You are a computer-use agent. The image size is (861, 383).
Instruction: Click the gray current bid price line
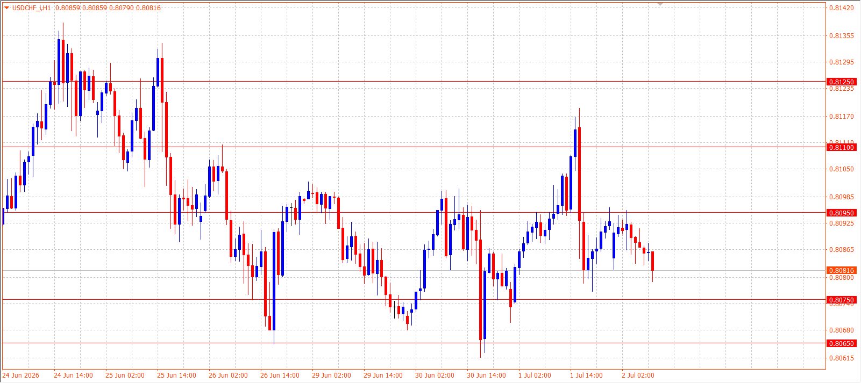pos(414,271)
